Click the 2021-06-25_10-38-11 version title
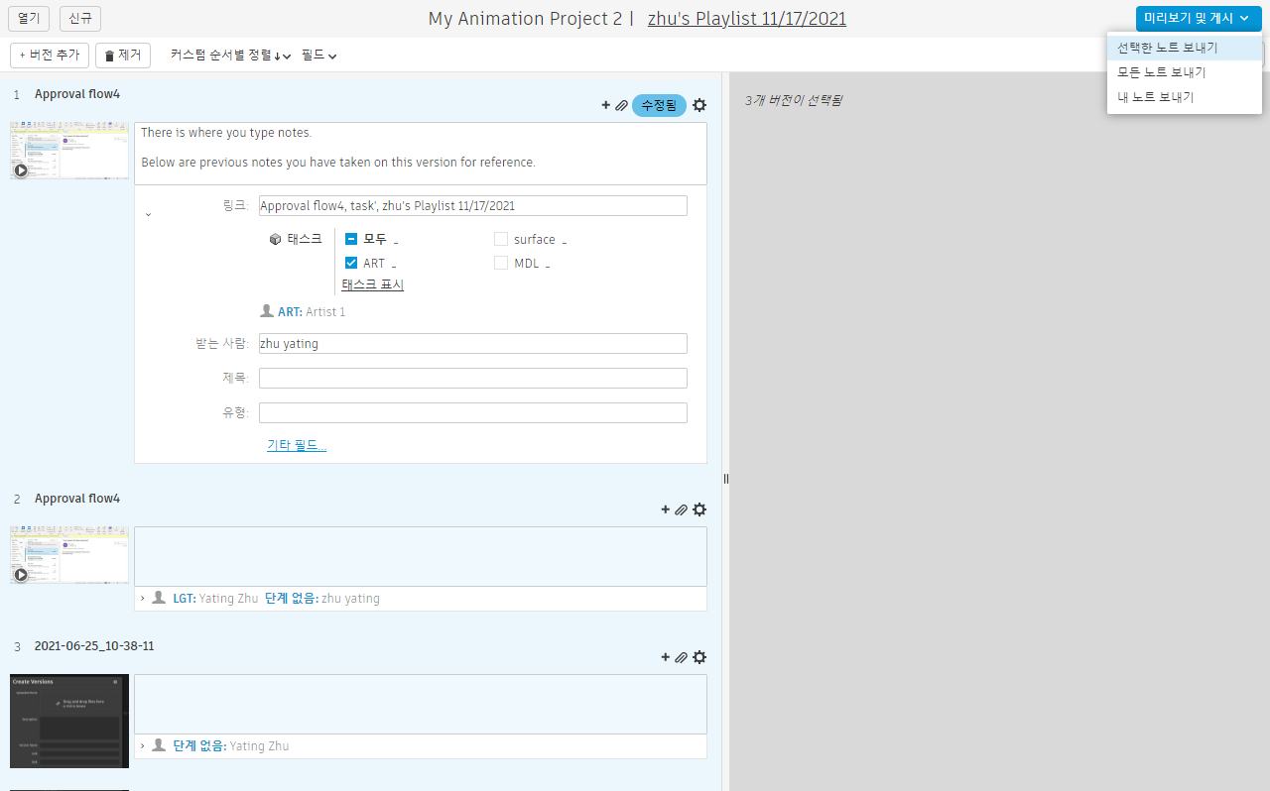The width and height of the screenshot is (1270, 791). point(94,646)
